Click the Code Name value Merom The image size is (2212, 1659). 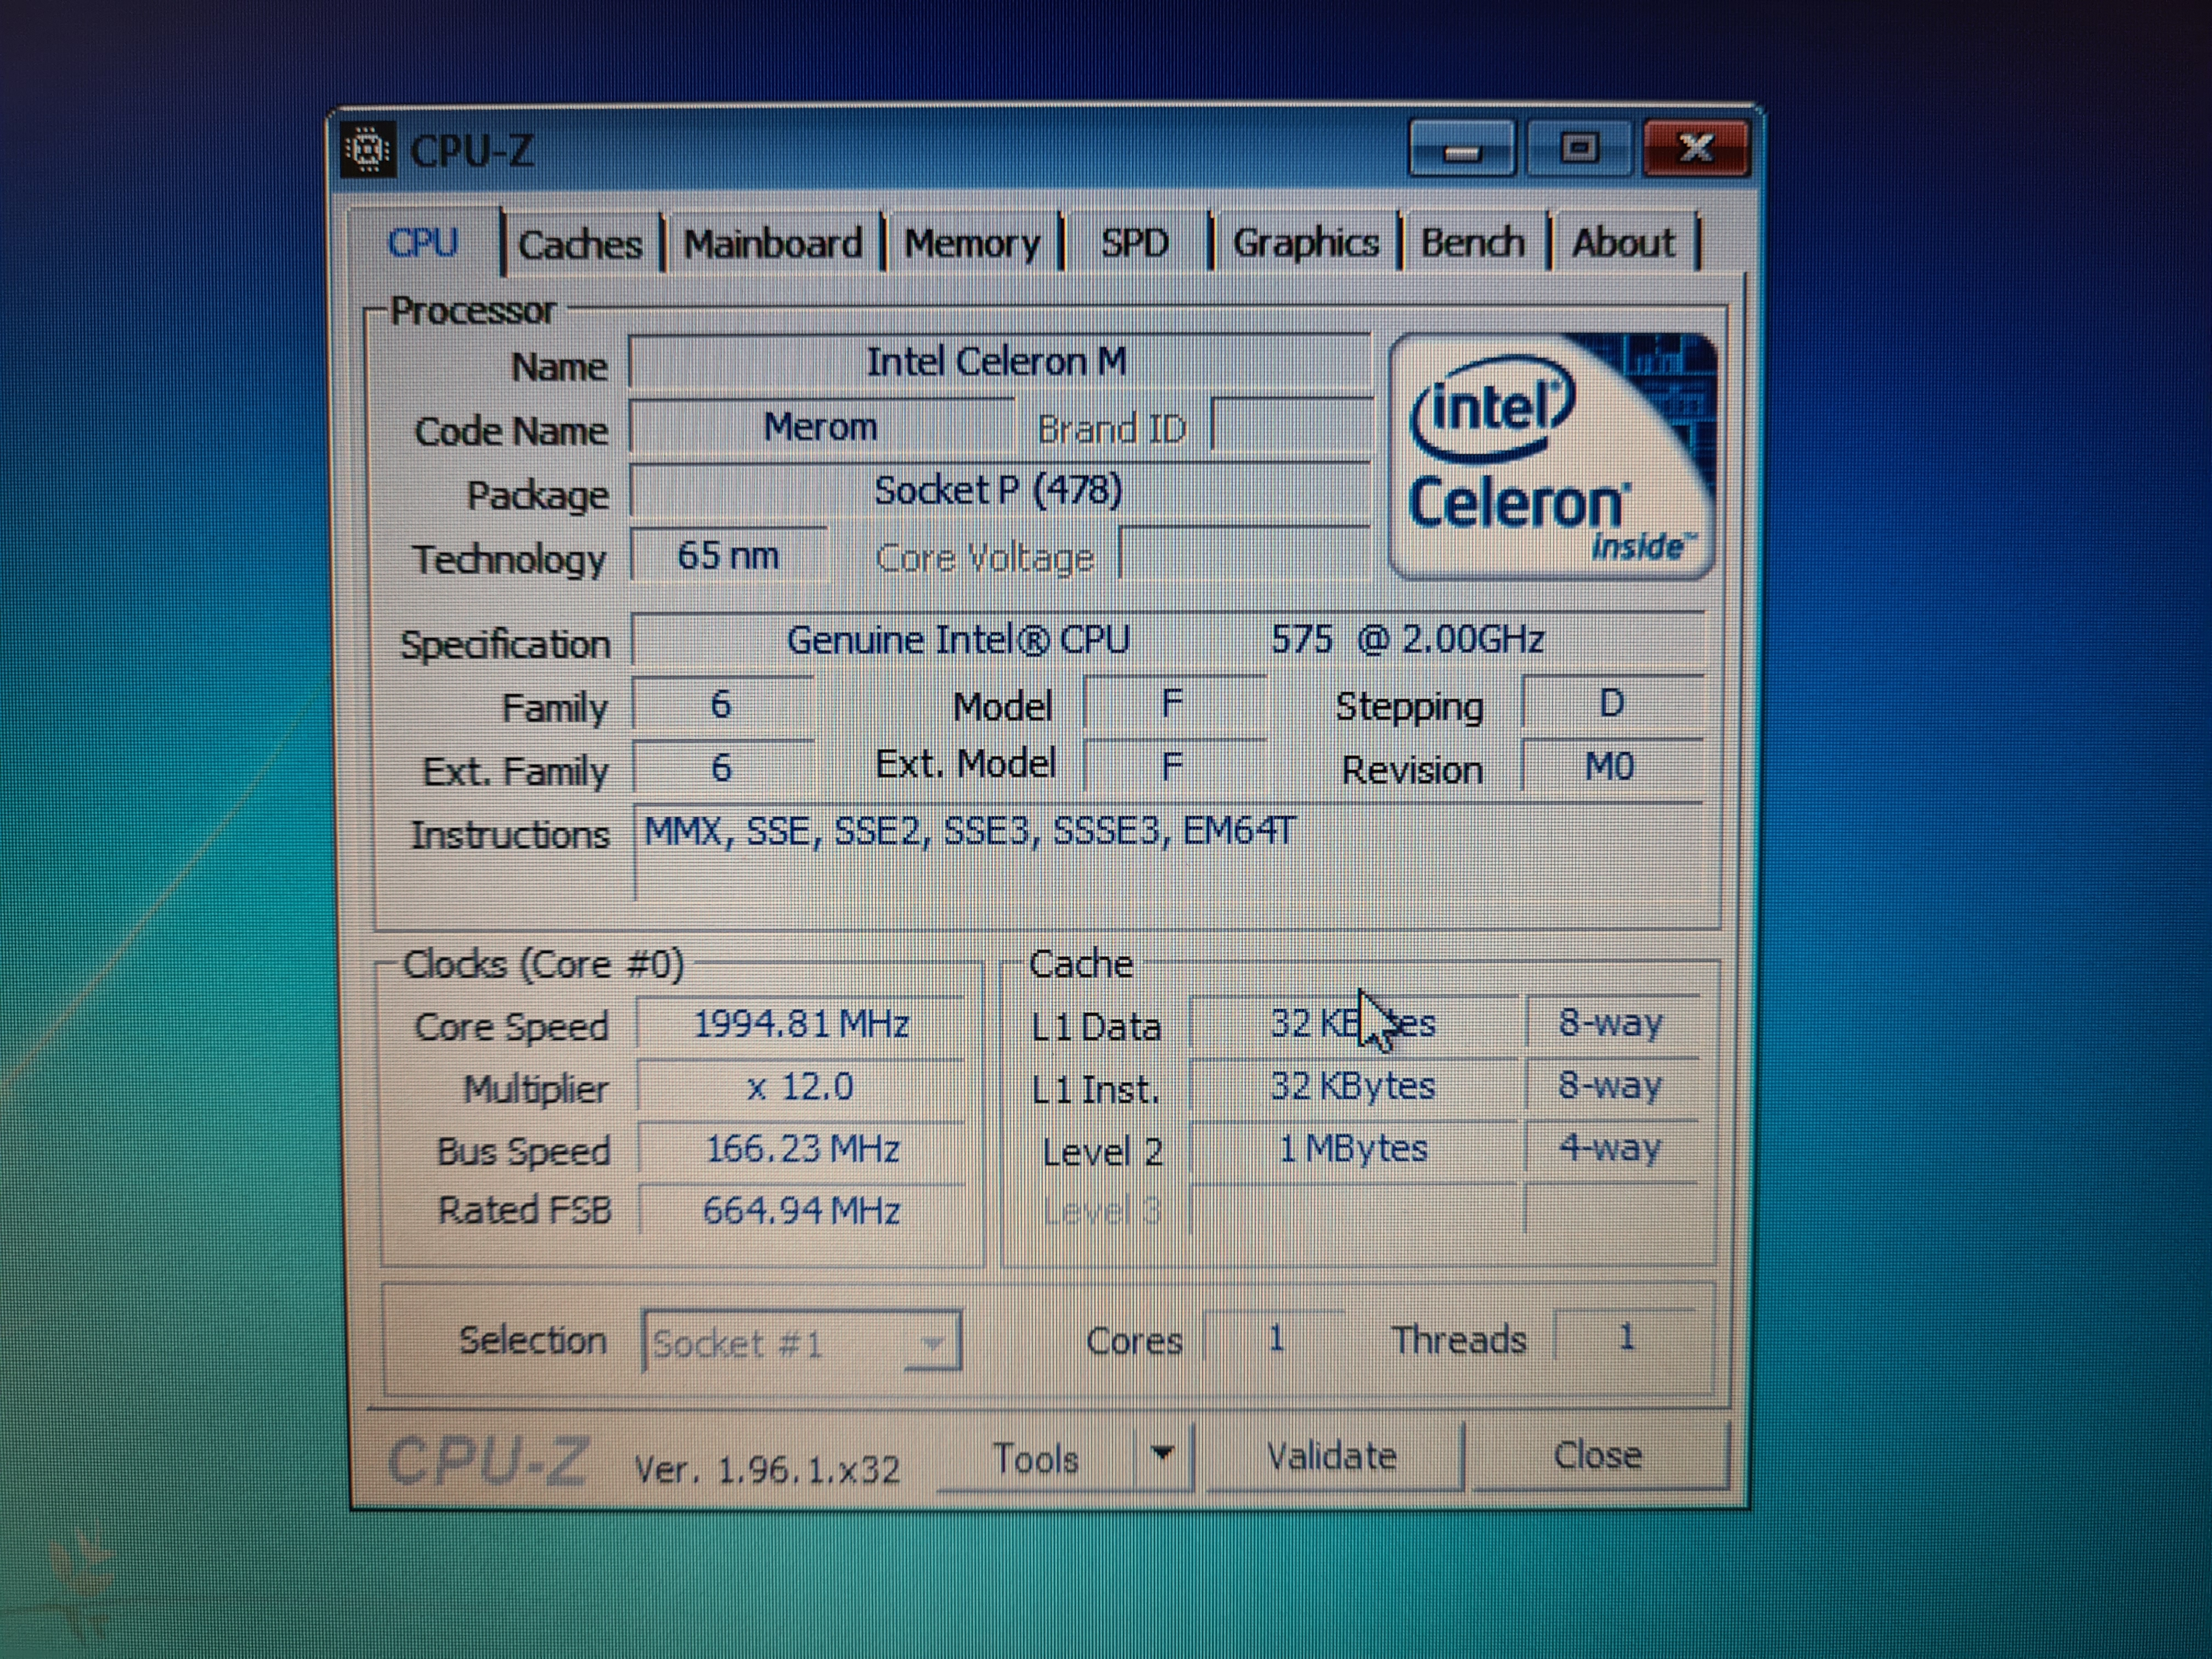(821, 427)
